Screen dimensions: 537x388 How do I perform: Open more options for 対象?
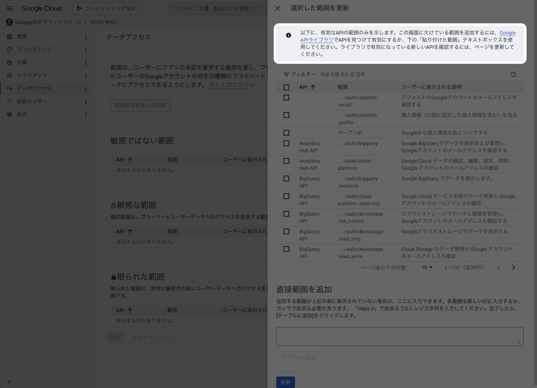(86, 63)
